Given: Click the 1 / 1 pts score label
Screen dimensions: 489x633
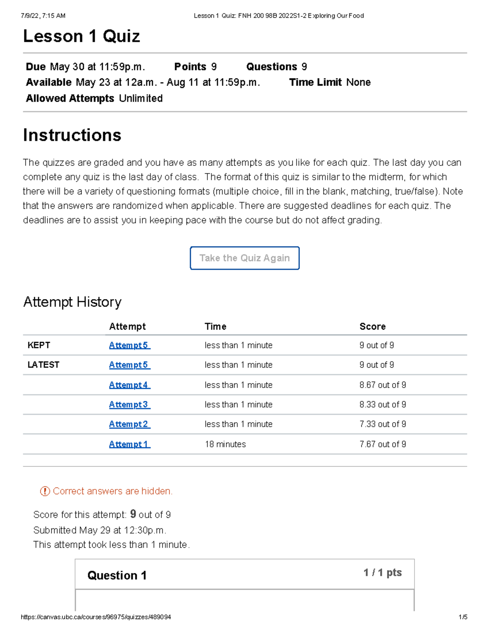Looking at the screenshot, I should [382, 572].
